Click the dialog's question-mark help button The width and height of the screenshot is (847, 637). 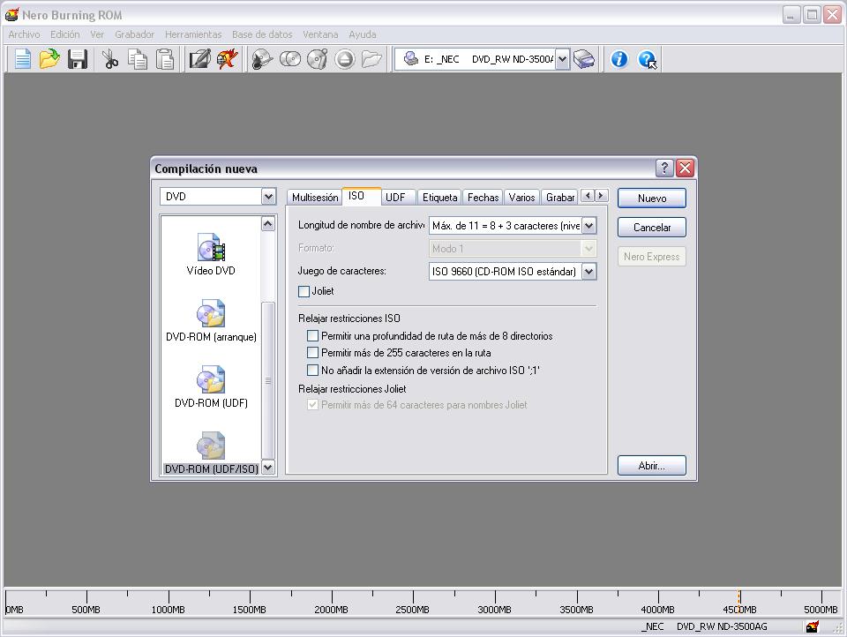pyautogui.click(x=664, y=168)
